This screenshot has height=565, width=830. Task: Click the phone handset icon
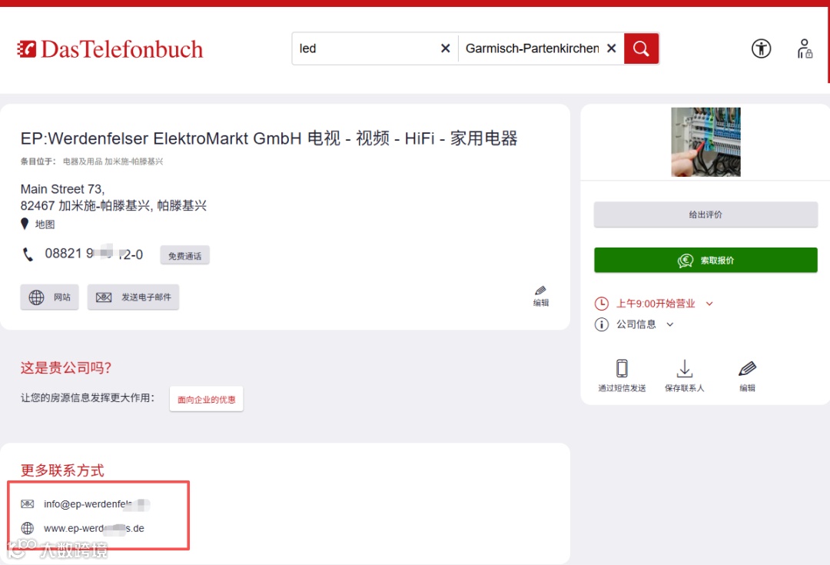pyautogui.click(x=28, y=254)
